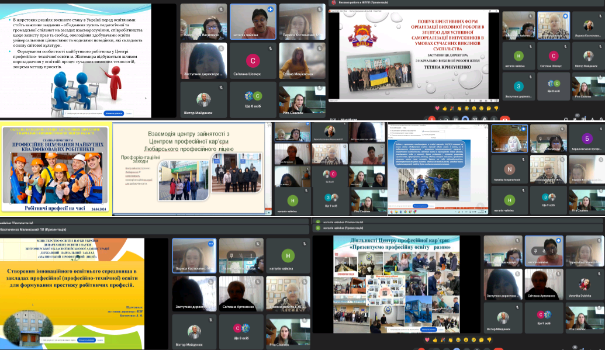This screenshot has height=350, width=605.
Task: Expand 'Ще 8 осіб' tile in top-left meeting
Action: pos(253,98)
